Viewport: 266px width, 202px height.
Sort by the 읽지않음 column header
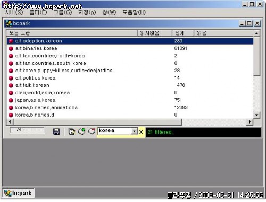154,33
